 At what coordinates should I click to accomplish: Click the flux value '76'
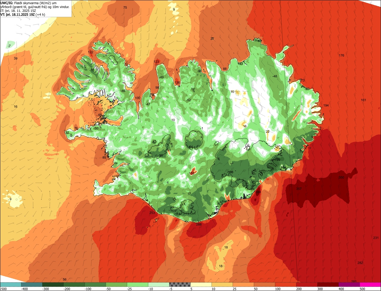tap(76, 128)
